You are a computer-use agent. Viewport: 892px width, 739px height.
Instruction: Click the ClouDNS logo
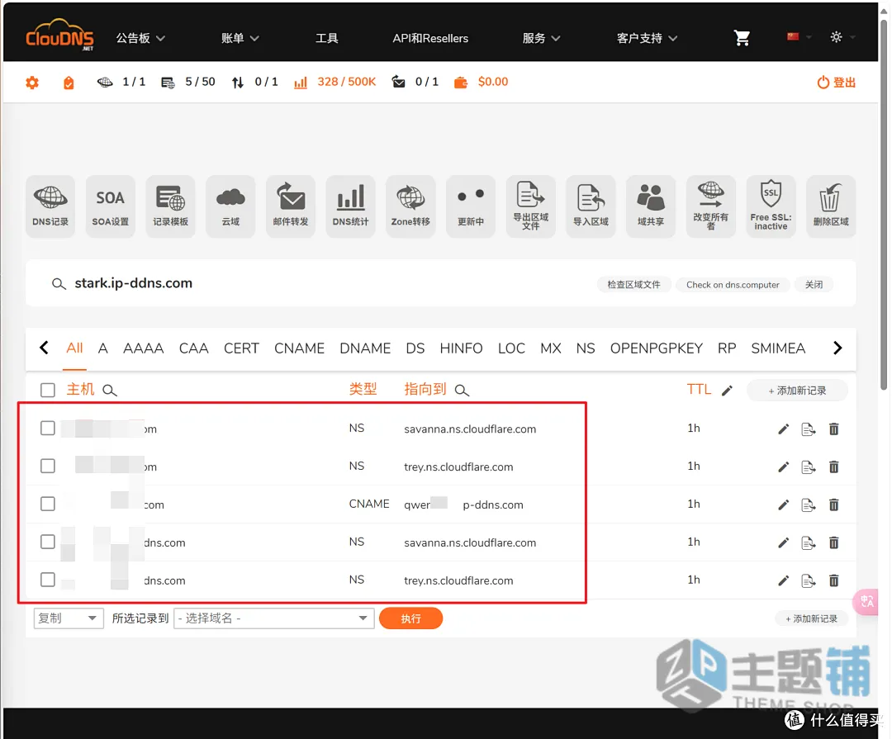(x=59, y=36)
